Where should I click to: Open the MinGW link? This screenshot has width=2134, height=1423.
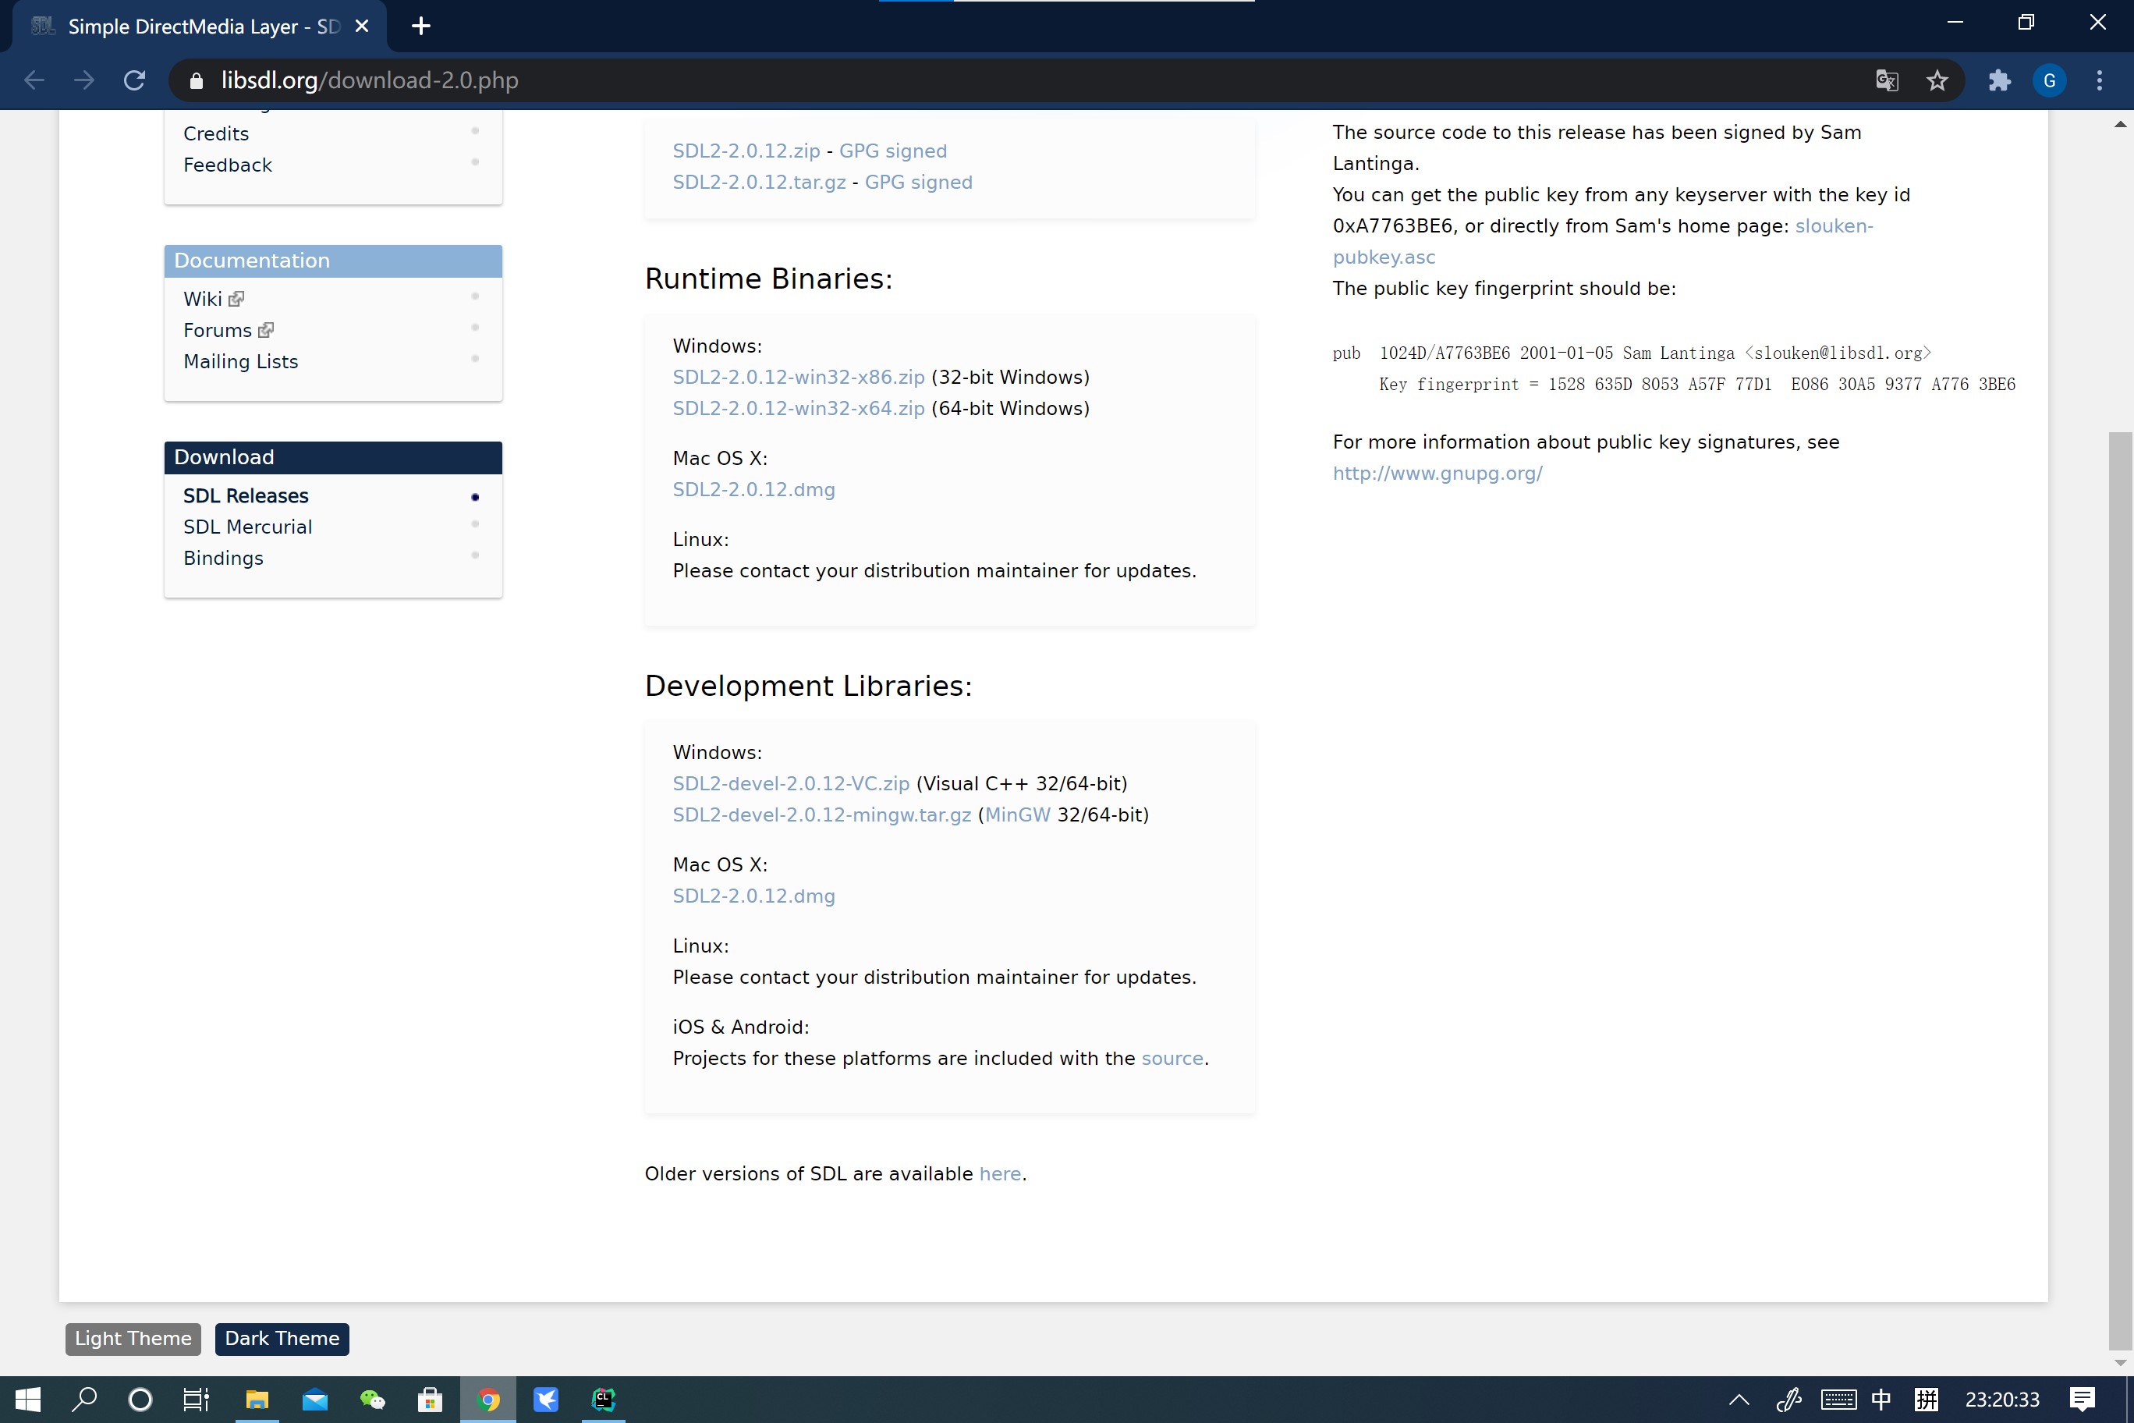1017,815
